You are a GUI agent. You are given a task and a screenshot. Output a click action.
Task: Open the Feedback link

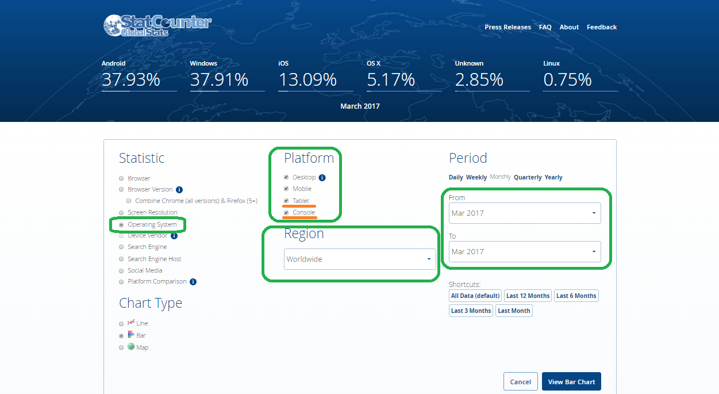coord(602,27)
